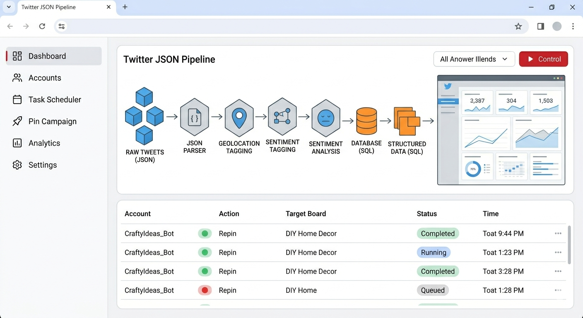583x318 pixels.
Task: Select the Twitter JSON Pipeline browser tab
Action: tap(66, 7)
